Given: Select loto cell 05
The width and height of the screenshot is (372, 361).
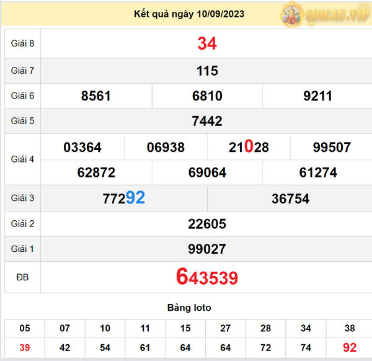Looking at the screenshot, I should click(x=25, y=328).
